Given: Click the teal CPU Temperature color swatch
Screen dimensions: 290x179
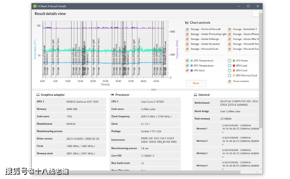Looking at the screenshot, I should 192,61.
